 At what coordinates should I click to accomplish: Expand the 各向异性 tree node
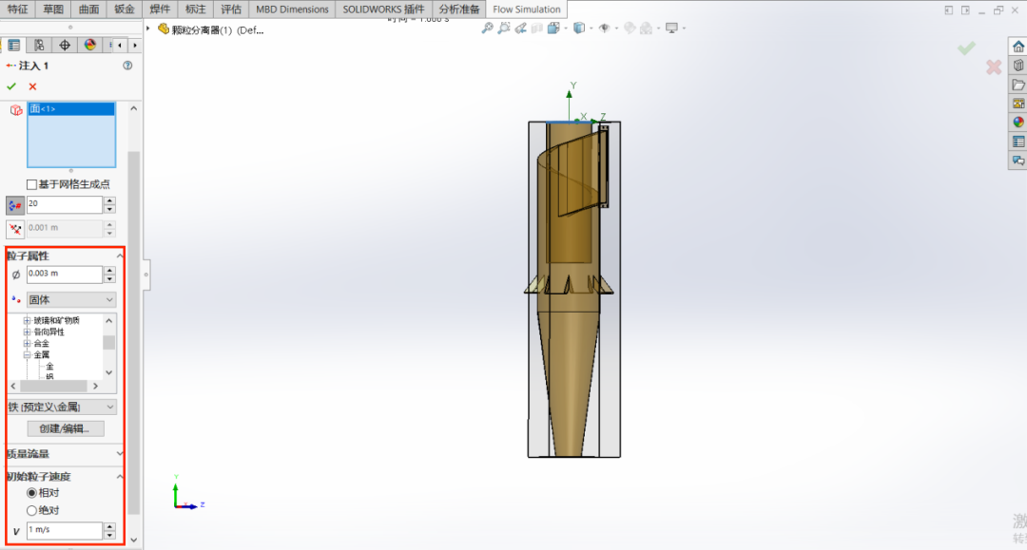(x=27, y=332)
